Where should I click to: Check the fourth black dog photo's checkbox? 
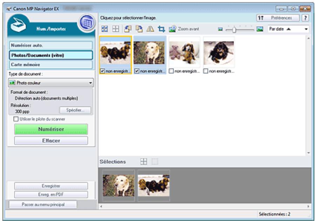(206, 71)
